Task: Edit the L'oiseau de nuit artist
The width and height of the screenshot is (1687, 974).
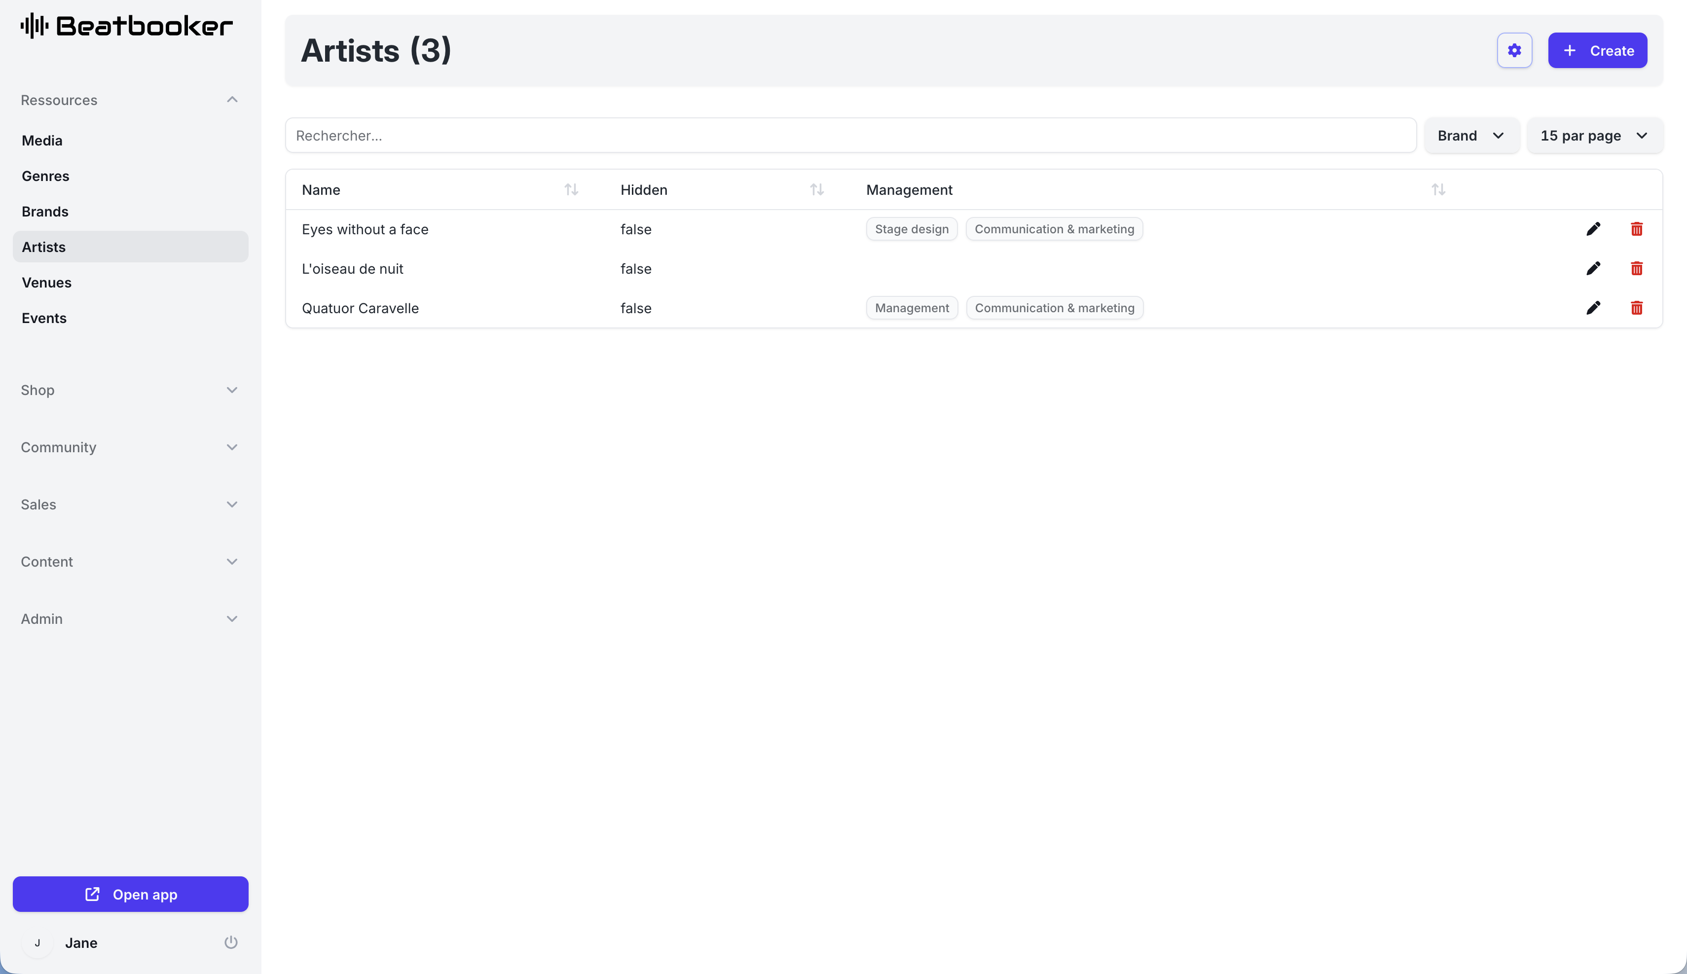Action: [x=1593, y=268]
